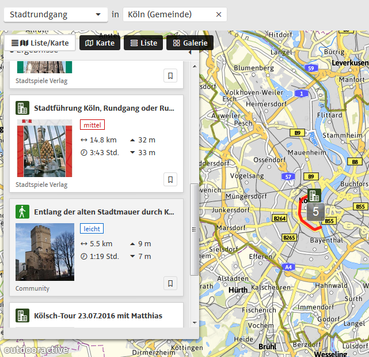Switch to Karte view
The image size is (369, 357).
pyautogui.click(x=100, y=43)
